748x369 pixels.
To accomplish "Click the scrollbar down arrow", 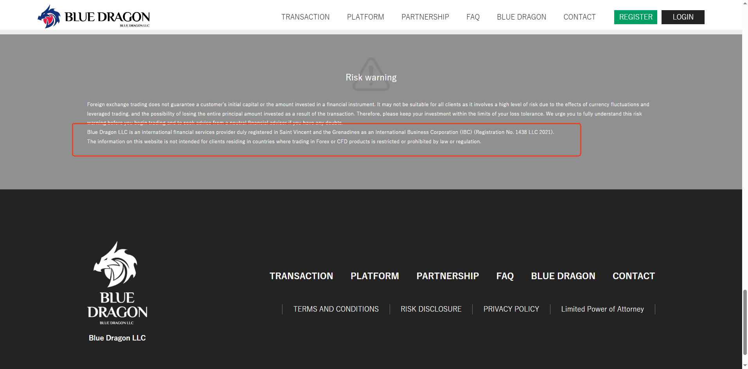I will [x=745, y=365].
